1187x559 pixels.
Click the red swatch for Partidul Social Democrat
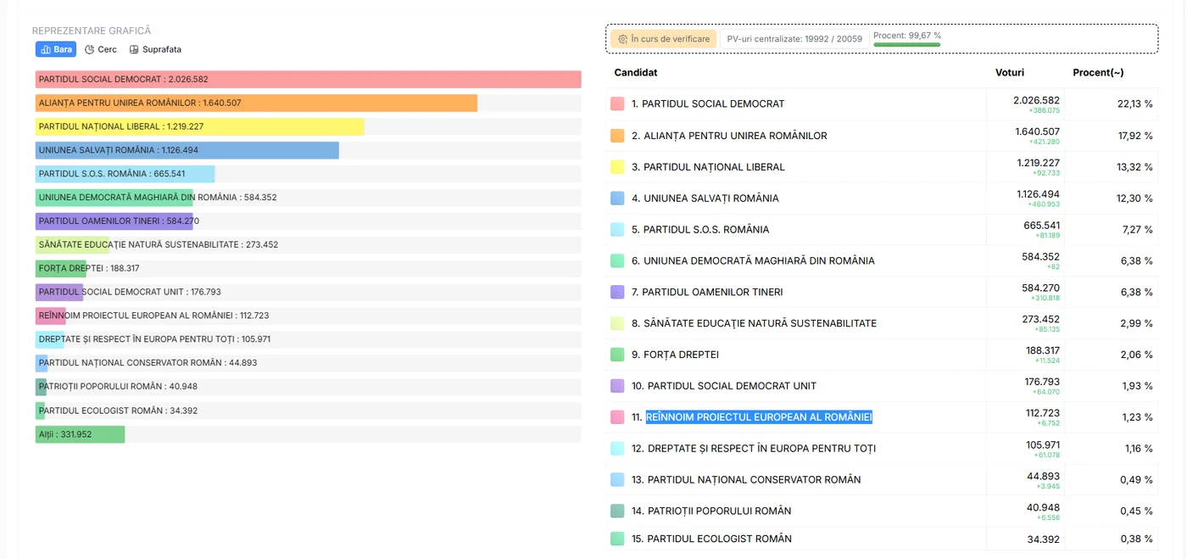(617, 103)
